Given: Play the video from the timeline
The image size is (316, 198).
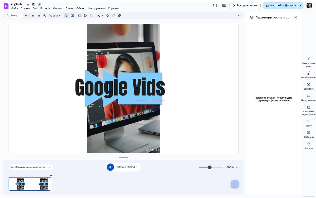Looking at the screenshot, I should click(110, 167).
